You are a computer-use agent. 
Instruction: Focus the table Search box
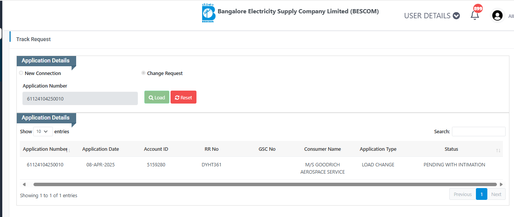[x=479, y=131]
